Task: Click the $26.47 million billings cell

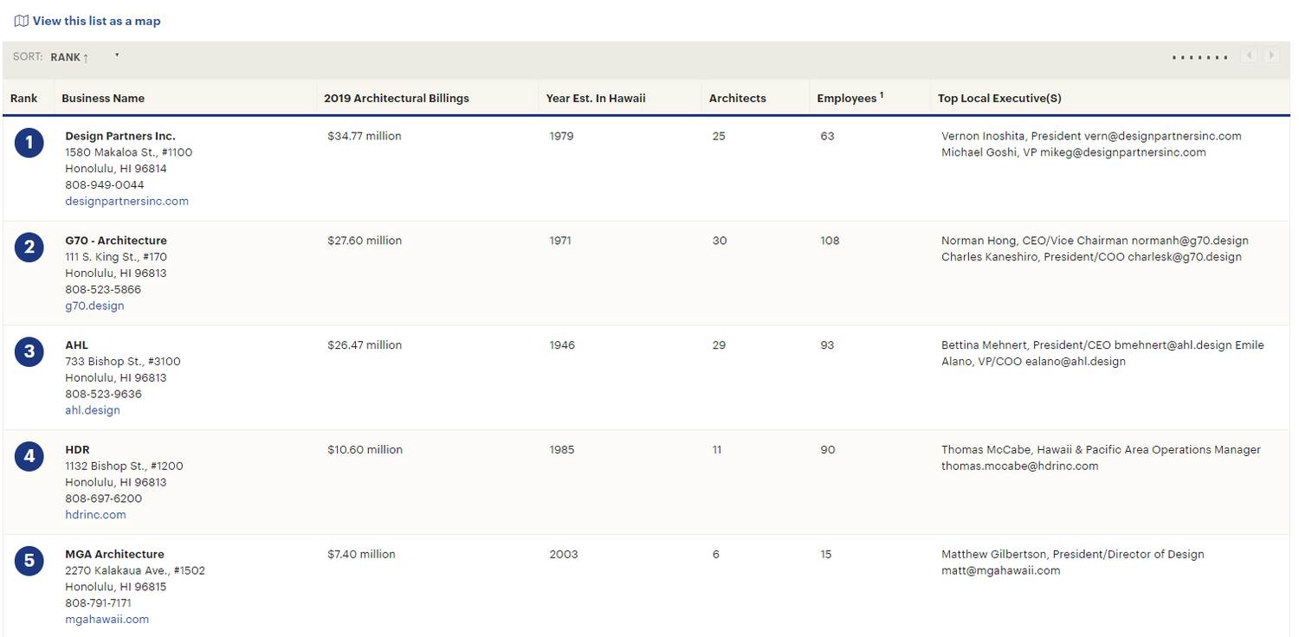Action: pyautogui.click(x=365, y=345)
